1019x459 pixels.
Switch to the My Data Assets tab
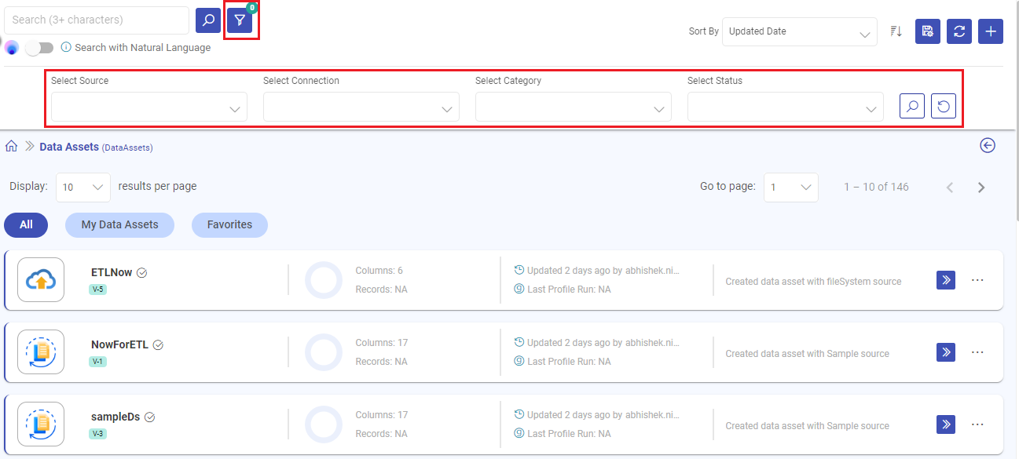pos(119,225)
